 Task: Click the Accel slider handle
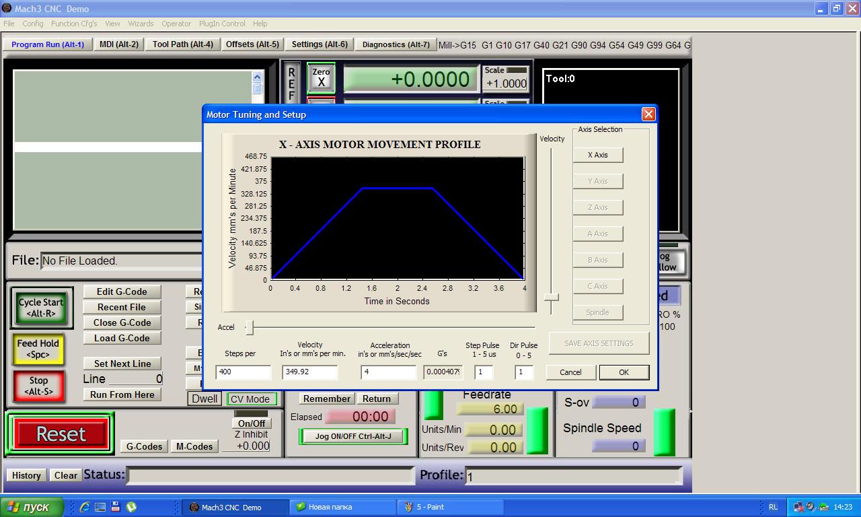(x=250, y=328)
